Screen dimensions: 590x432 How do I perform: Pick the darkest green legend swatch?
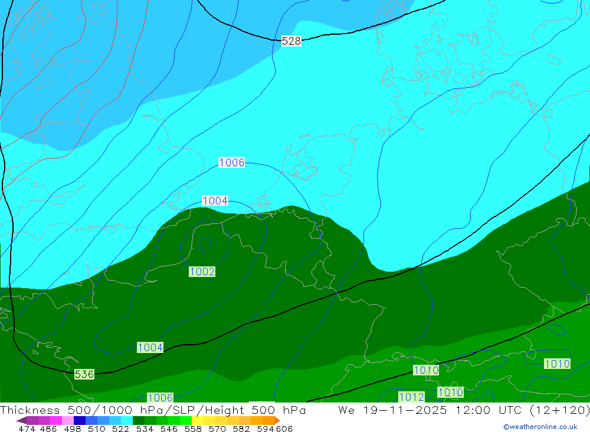coord(139,421)
